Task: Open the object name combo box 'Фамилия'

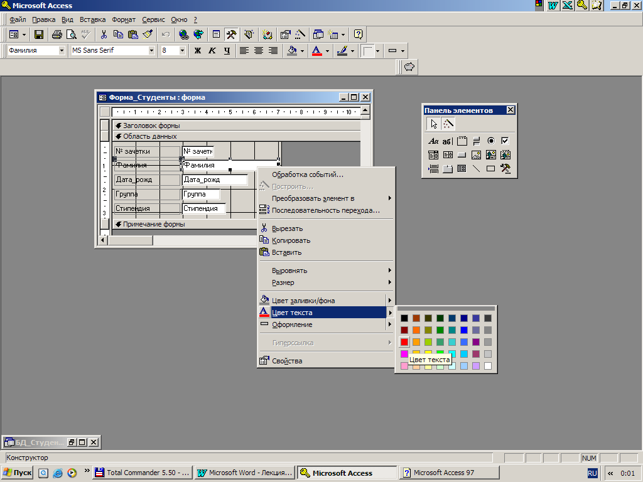Action: coord(62,50)
